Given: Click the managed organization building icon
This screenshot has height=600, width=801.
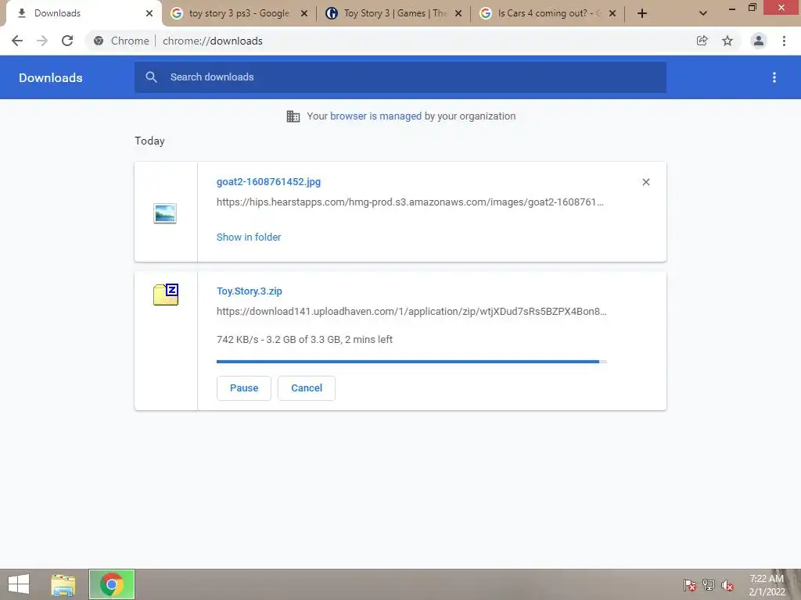Looking at the screenshot, I should point(293,116).
